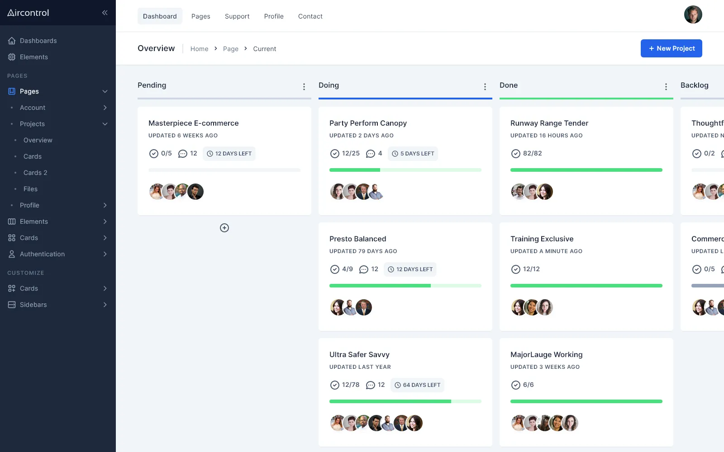
Task: Open the Support top nav item
Action: pyautogui.click(x=237, y=16)
